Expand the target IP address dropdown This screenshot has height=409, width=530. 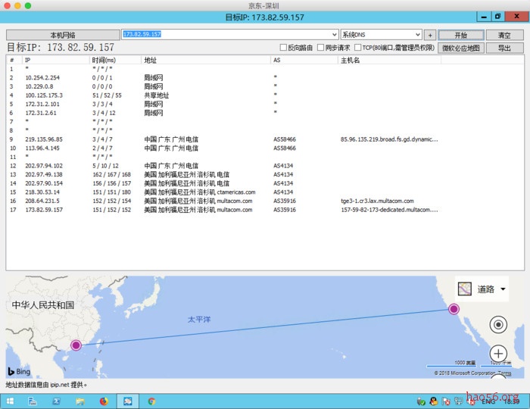pyautogui.click(x=335, y=35)
